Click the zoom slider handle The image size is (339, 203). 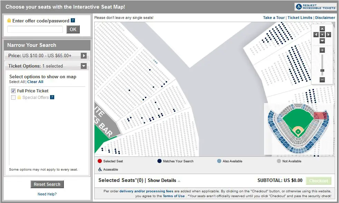[x=322, y=70]
